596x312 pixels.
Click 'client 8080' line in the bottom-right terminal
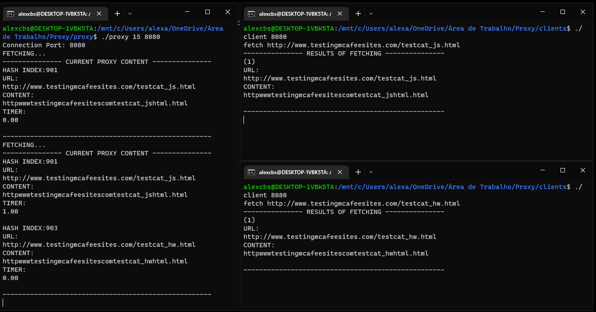pos(265,195)
